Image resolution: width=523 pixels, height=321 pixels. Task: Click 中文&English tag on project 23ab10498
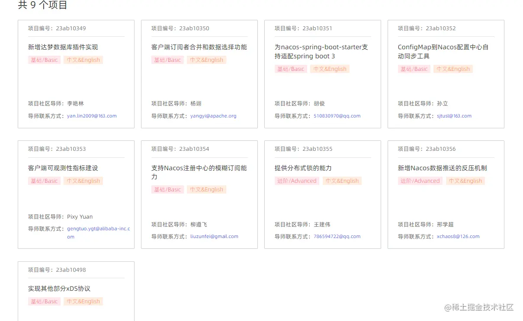pyautogui.click(x=83, y=302)
